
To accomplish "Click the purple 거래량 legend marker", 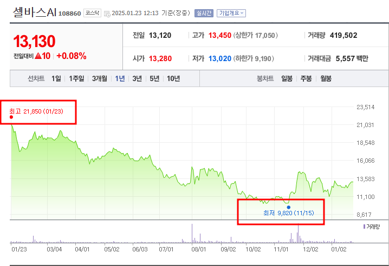I will pos(364,227).
